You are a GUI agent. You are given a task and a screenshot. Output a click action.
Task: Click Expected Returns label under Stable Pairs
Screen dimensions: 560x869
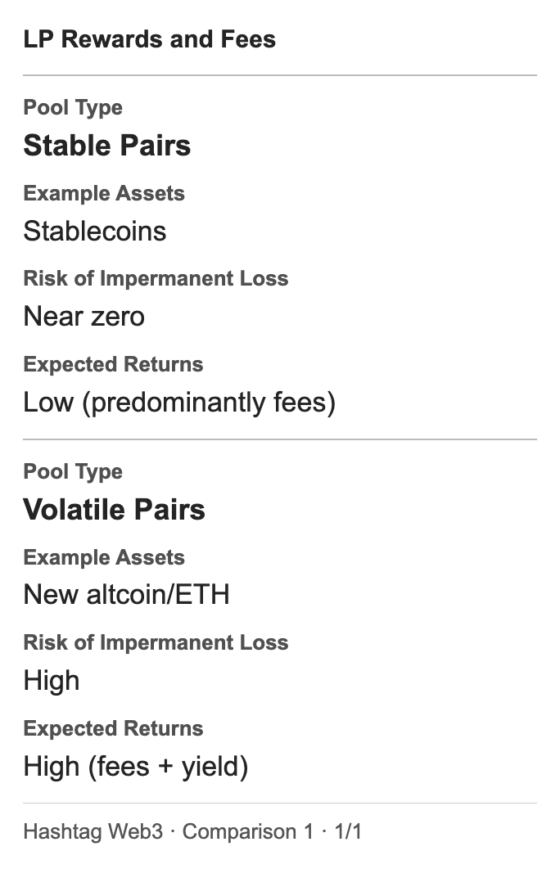point(113,365)
